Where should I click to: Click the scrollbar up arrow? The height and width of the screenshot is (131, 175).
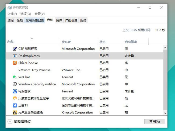point(165,48)
